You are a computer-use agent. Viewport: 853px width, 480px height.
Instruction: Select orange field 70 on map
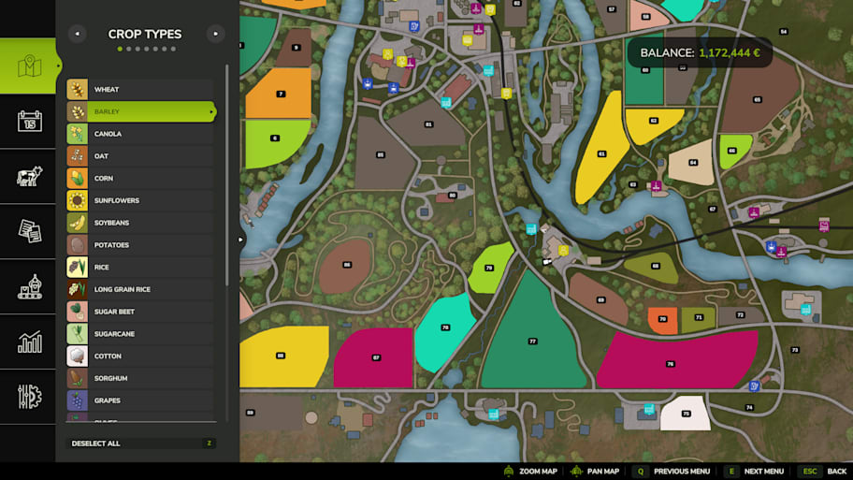coord(662,319)
